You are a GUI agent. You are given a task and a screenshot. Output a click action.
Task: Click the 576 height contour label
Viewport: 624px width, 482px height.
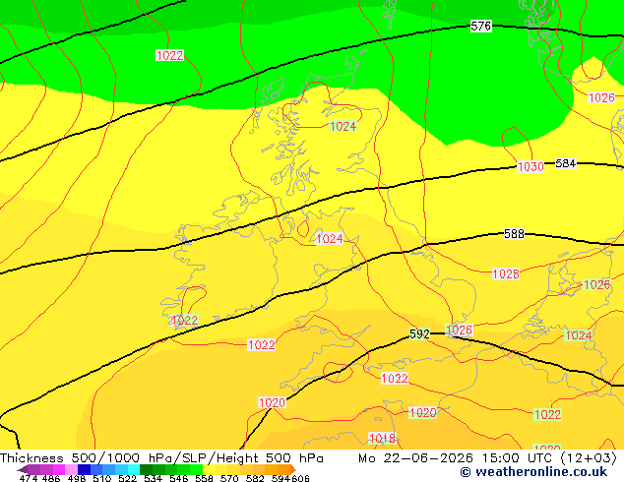pyautogui.click(x=480, y=27)
